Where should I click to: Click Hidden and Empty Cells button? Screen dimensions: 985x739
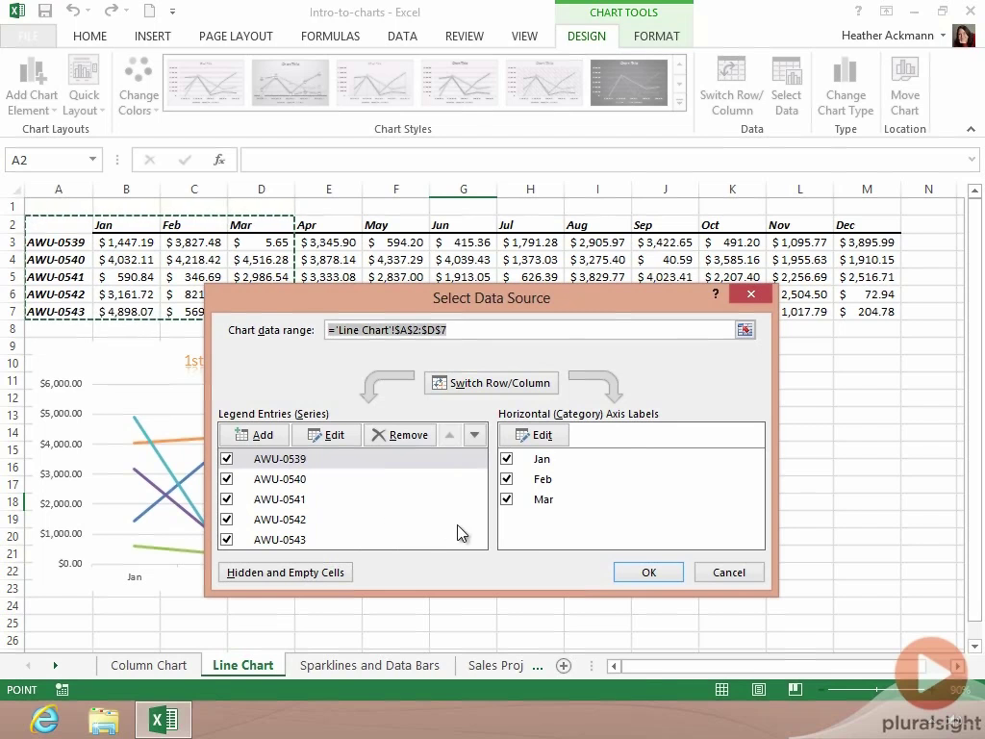coord(286,573)
